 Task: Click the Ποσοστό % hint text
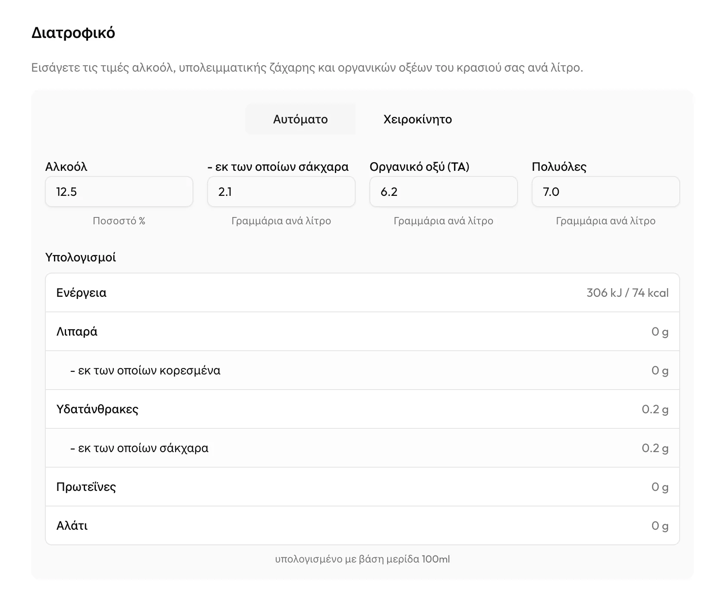119,221
